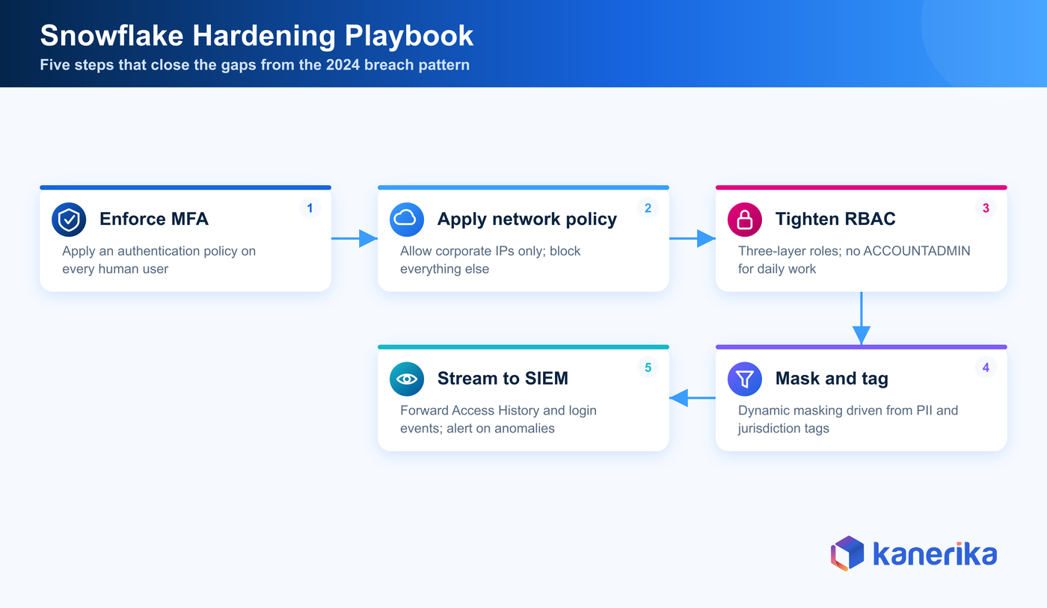This screenshot has width=1047, height=608.
Task: Click the funnel icon beside Mask and tag
Action: click(745, 379)
